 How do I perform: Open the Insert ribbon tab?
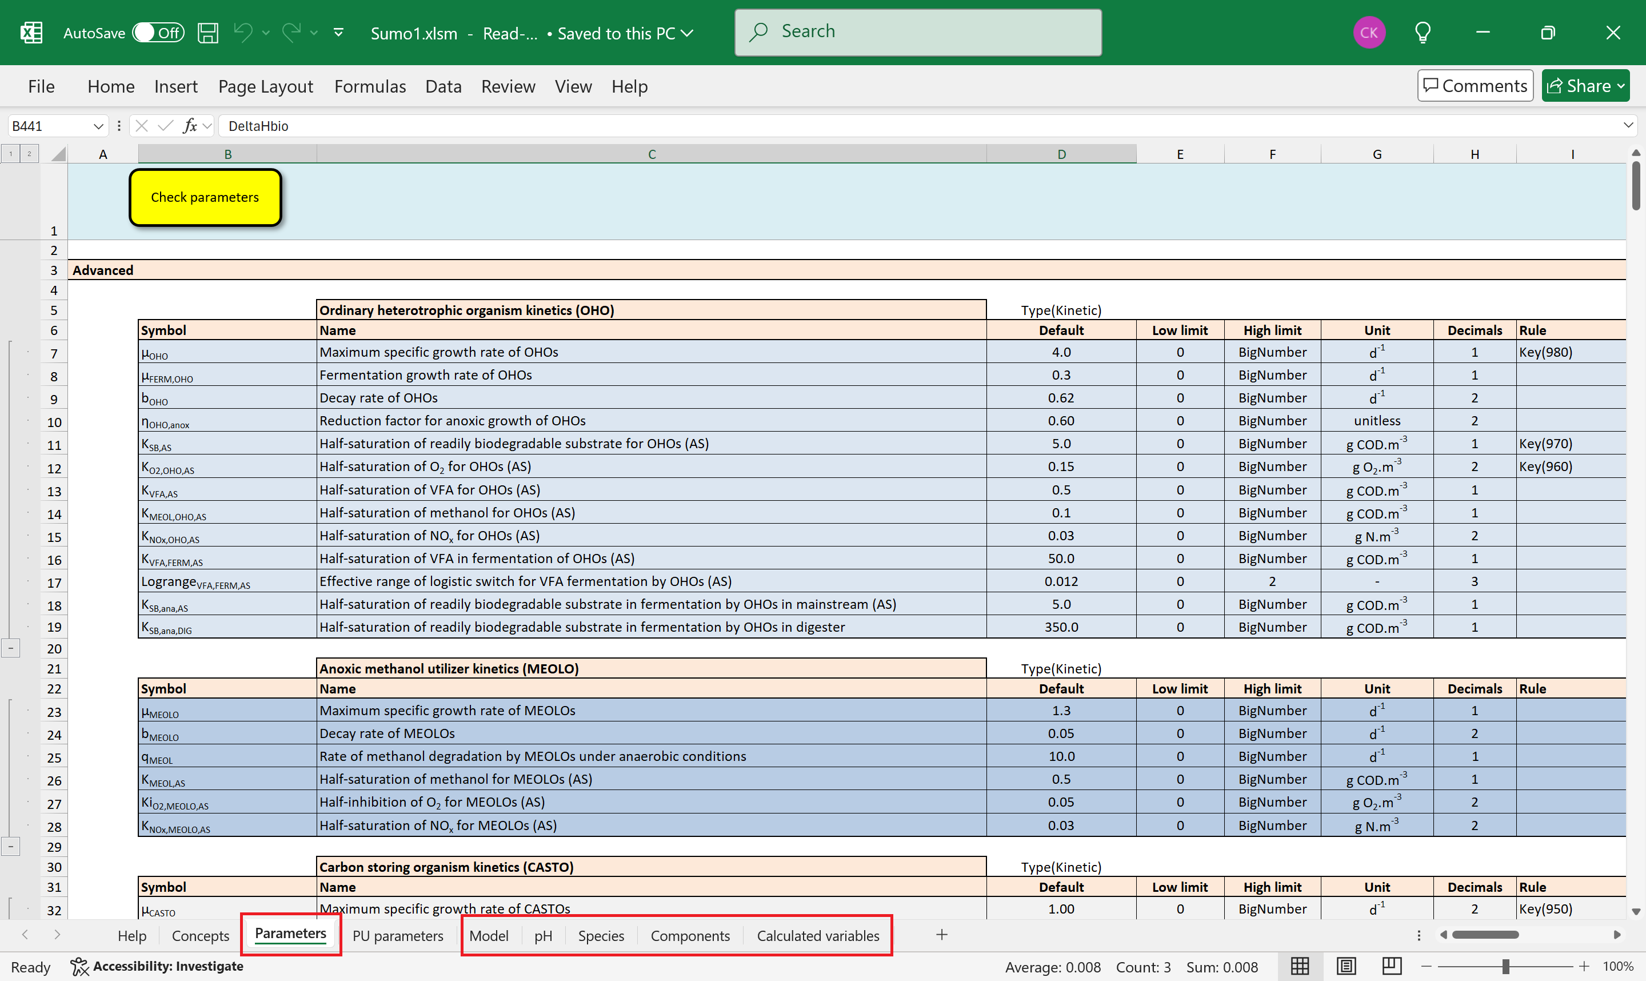pyautogui.click(x=176, y=86)
